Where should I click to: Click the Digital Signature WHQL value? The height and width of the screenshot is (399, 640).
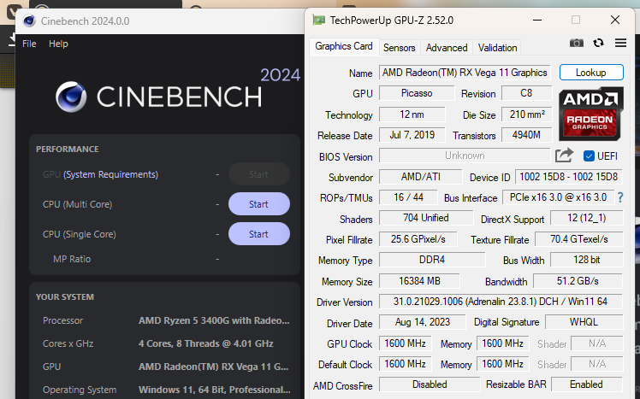[584, 322]
